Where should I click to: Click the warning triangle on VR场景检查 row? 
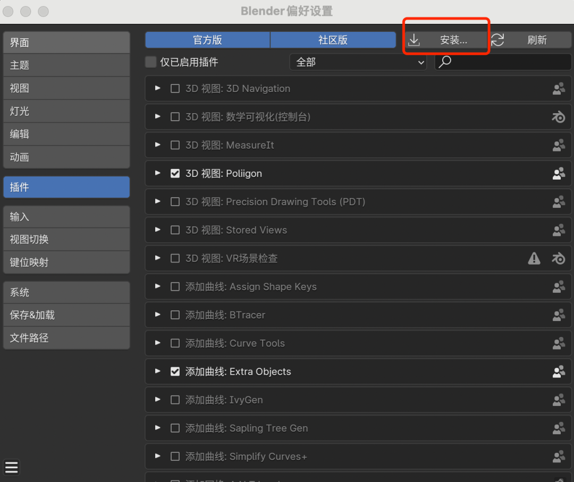click(x=534, y=258)
